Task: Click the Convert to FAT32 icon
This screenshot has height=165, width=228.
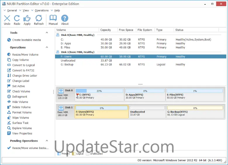Action: tap(9, 70)
